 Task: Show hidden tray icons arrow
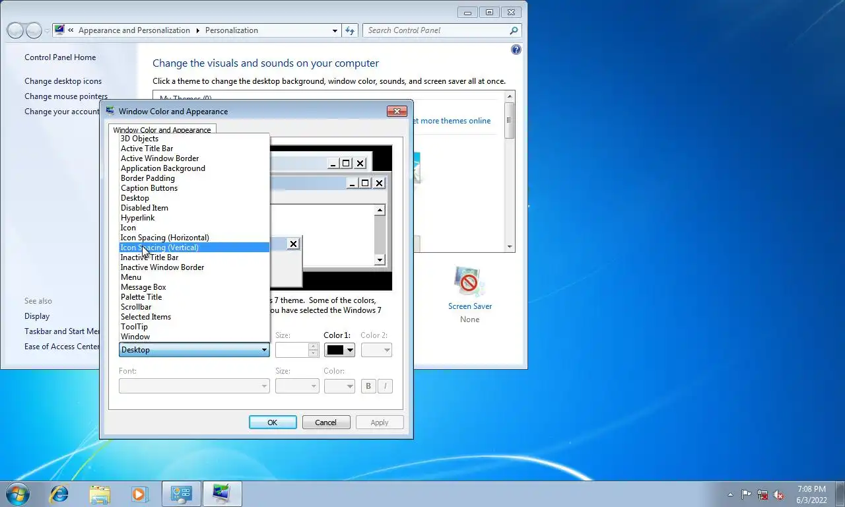[x=730, y=494]
